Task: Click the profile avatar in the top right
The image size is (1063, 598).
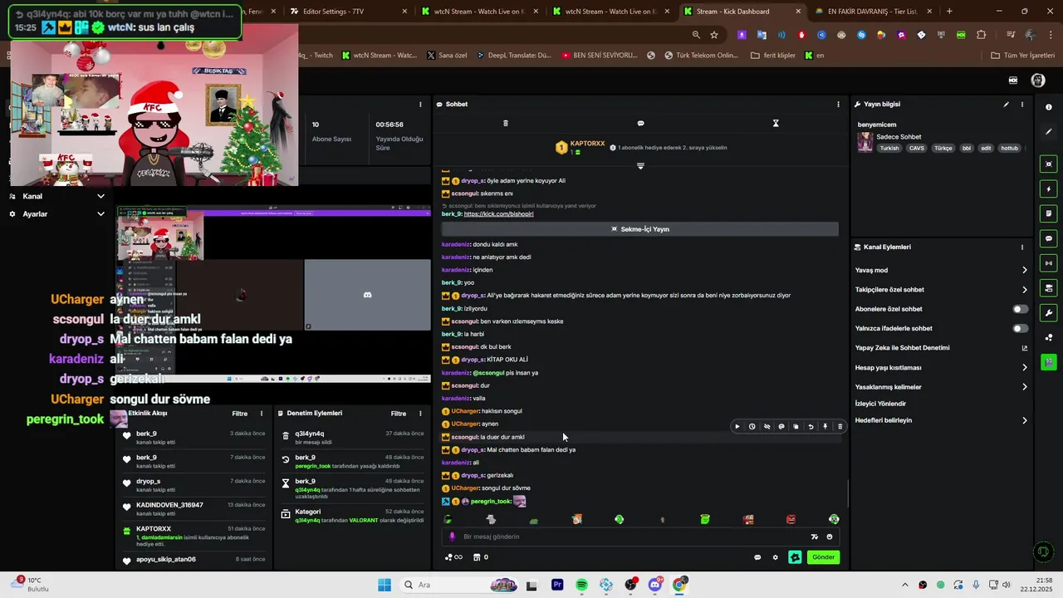Action: (x=1037, y=81)
